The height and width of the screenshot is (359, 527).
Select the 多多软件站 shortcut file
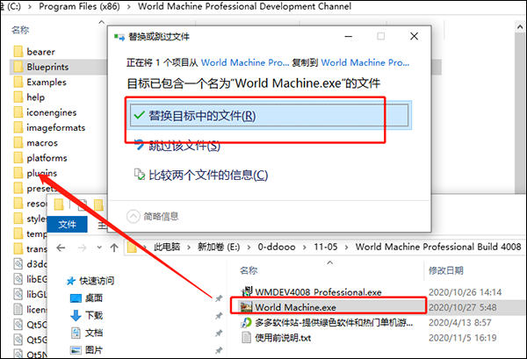click(x=327, y=322)
